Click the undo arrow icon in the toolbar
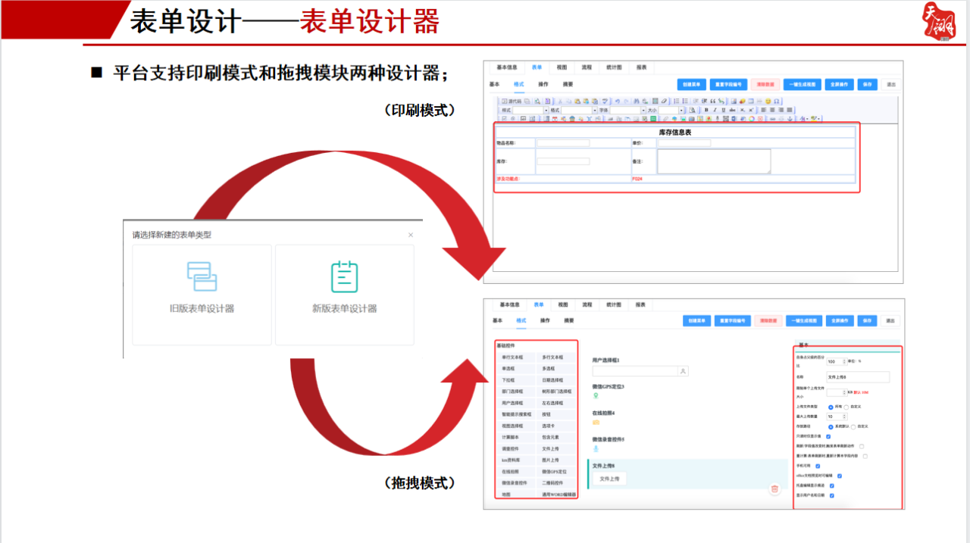The height and width of the screenshot is (543, 970). pyautogui.click(x=617, y=101)
